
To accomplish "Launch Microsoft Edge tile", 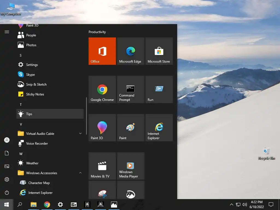I will pyautogui.click(x=130, y=51).
